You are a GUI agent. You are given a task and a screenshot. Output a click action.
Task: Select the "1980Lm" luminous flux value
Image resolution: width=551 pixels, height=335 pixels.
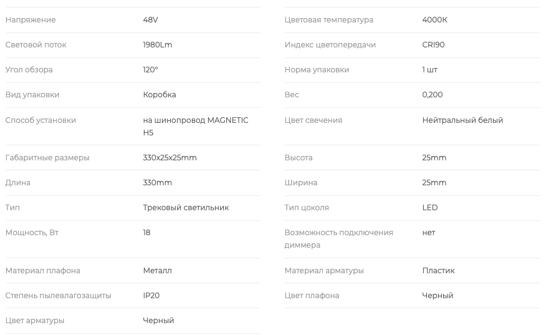pyautogui.click(x=157, y=45)
